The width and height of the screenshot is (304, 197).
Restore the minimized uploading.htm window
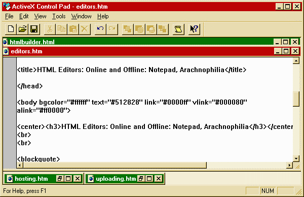[x=141, y=178]
